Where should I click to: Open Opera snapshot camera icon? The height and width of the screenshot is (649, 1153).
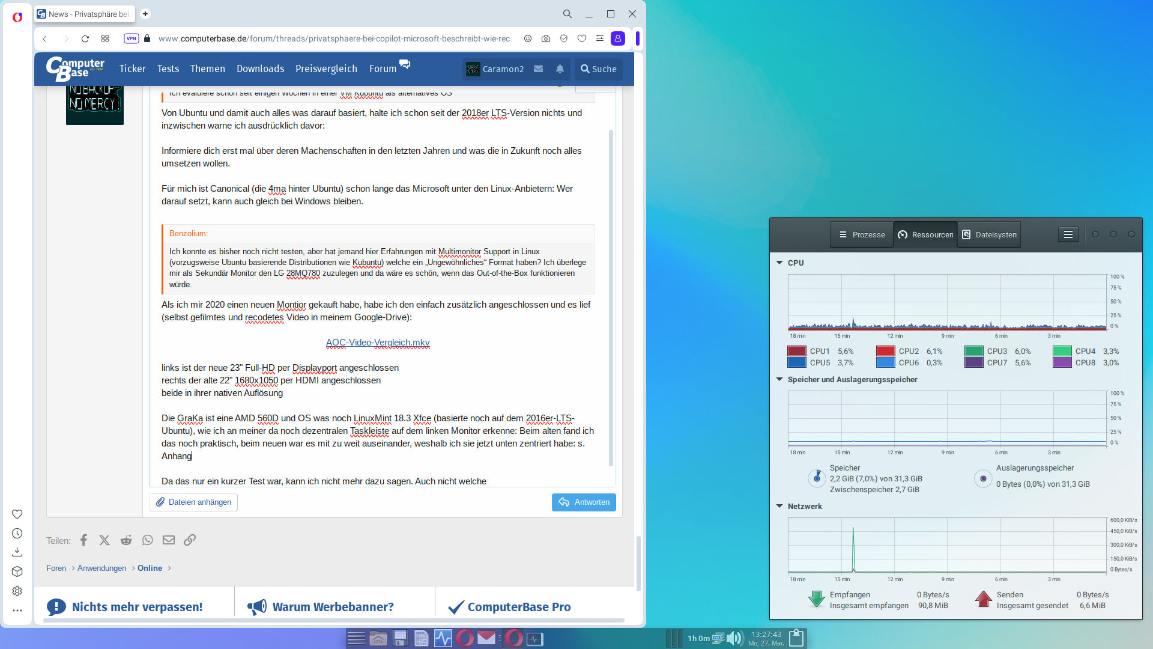(x=545, y=38)
